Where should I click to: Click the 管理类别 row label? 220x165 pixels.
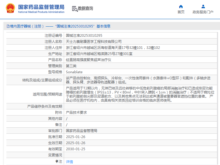click(55, 66)
